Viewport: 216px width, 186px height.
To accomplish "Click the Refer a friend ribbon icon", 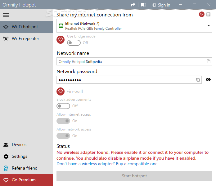I will [6, 168].
